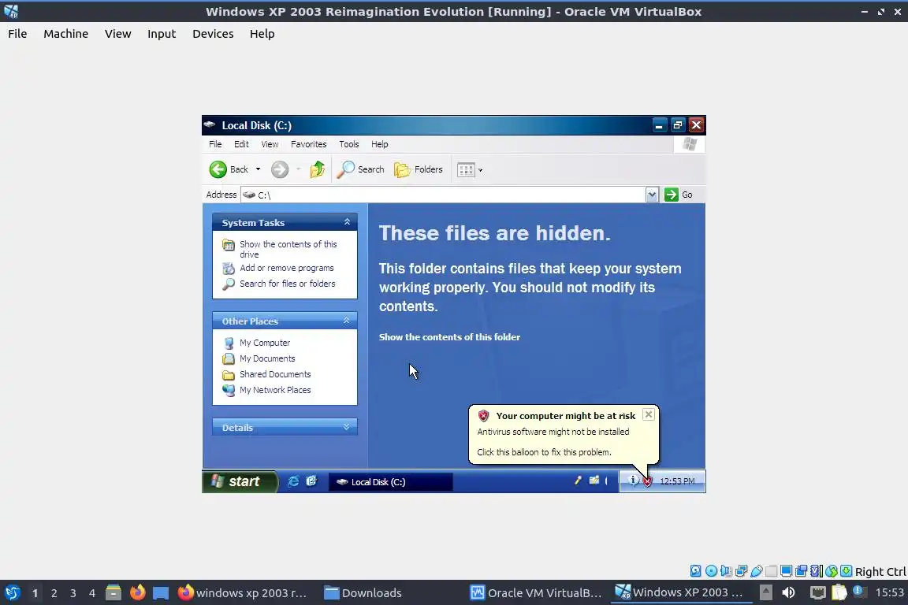Click the shared folders status icon
Screen dimensions: 908x605
pyautogui.click(x=772, y=571)
